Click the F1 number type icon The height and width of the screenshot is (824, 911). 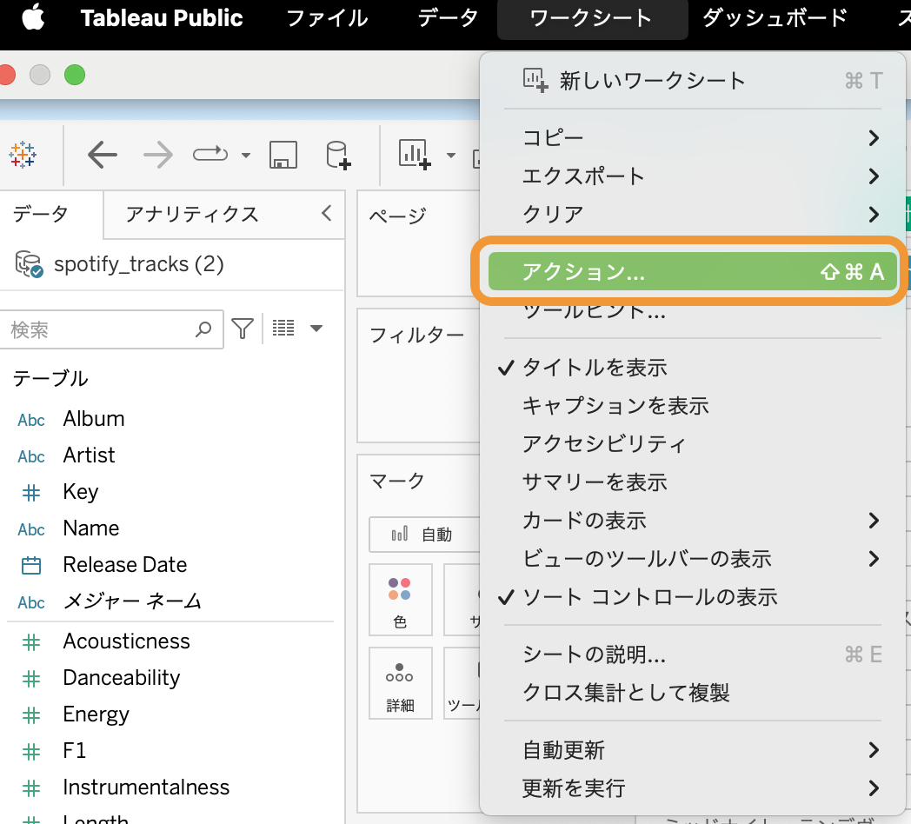click(x=31, y=752)
